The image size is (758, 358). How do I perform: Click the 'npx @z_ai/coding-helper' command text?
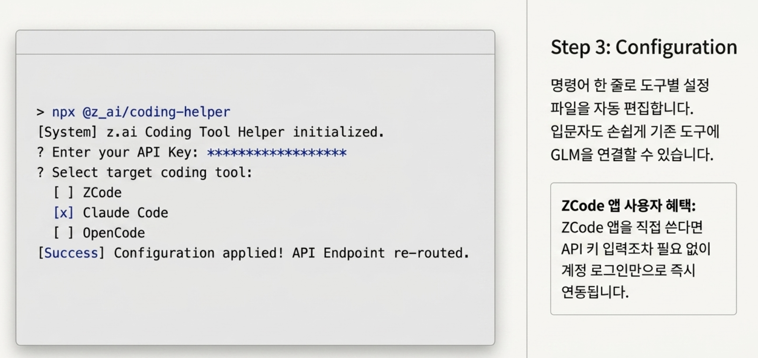pos(141,112)
